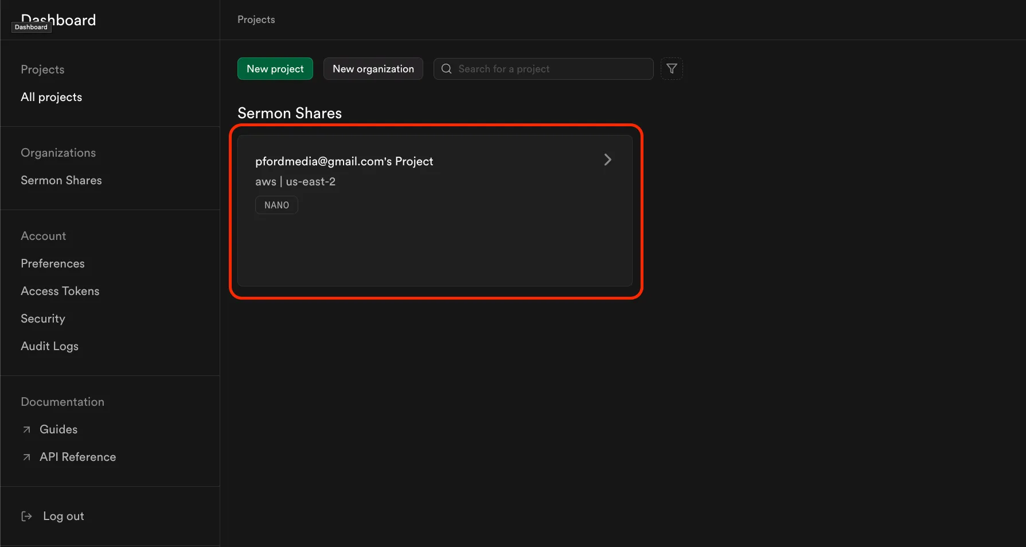Image resolution: width=1026 pixels, height=547 pixels.
Task: Click the log out arrow icon
Action: [27, 515]
